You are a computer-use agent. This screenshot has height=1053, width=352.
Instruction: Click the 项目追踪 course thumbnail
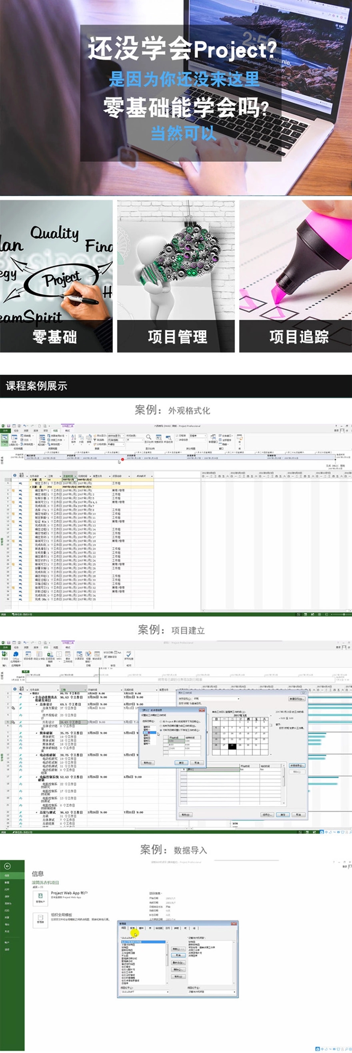pyautogui.click(x=296, y=276)
